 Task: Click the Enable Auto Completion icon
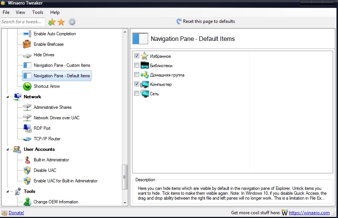[x=27, y=34]
